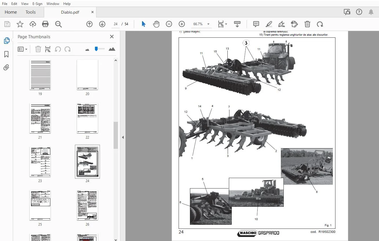Select the highlight text tool
Image resolution: width=379 pixels, height=241 pixels.
point(269,24)
